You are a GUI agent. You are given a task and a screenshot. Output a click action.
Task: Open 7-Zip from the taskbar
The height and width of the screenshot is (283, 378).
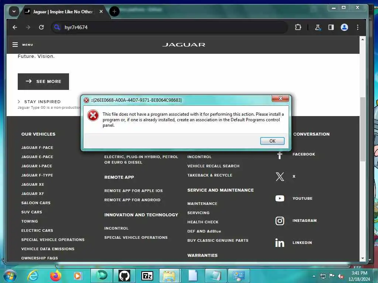pyautogui.click(x=147, y=276)
